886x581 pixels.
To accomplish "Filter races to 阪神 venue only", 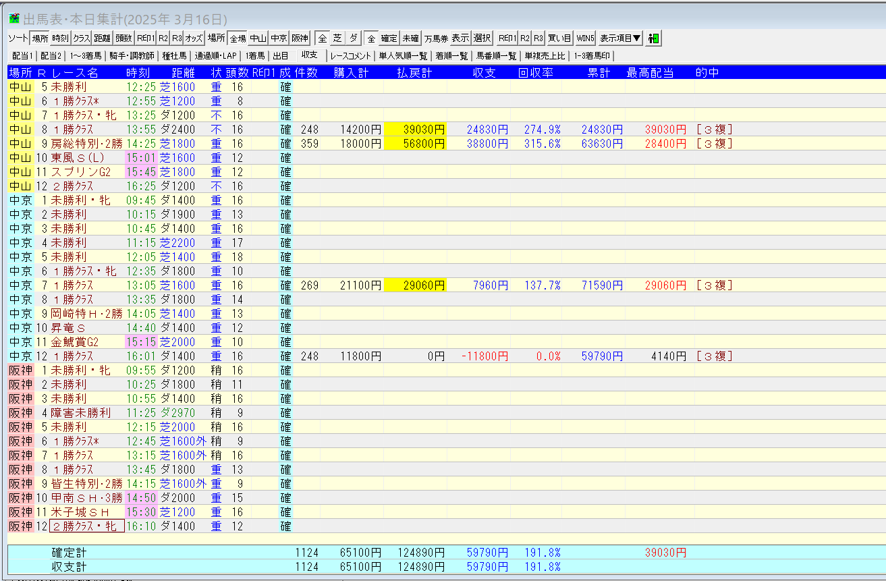I will pos(300,38).
